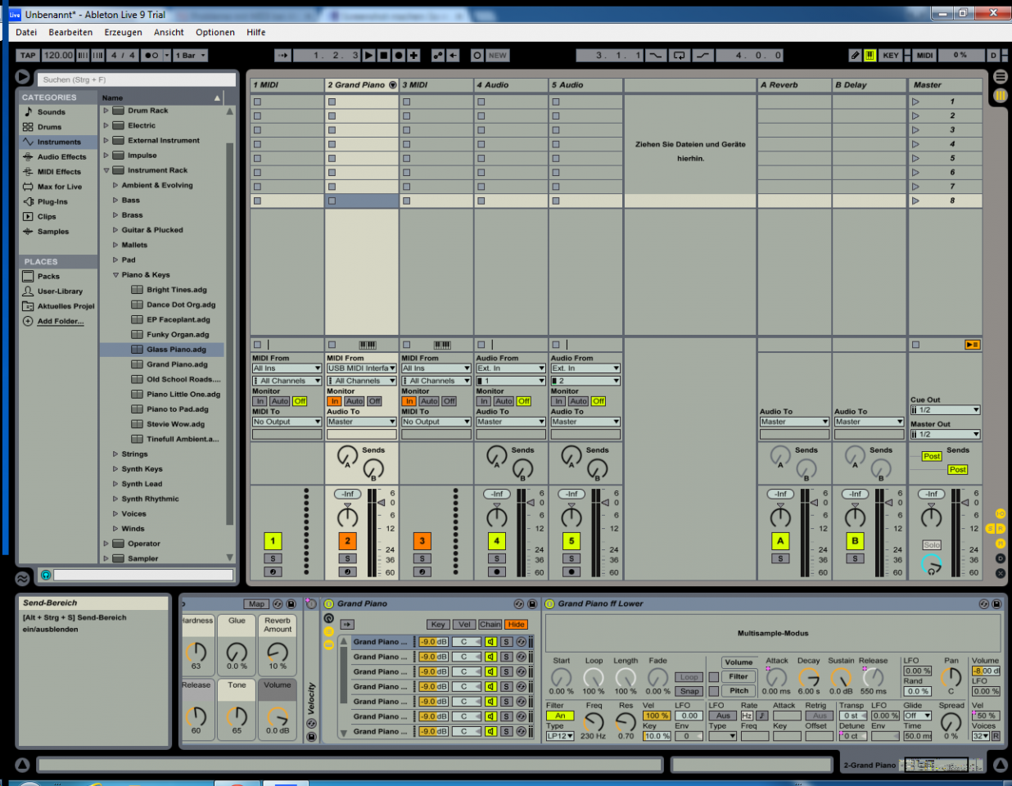
Task: Open the MIDI map mode switch
Action: coord(925,56)
